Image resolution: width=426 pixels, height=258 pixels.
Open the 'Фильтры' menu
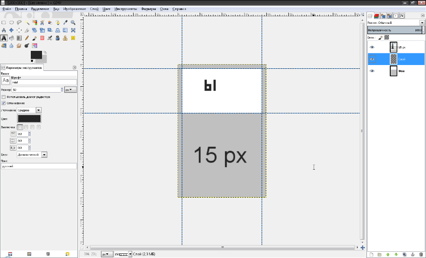click(149, 9)
